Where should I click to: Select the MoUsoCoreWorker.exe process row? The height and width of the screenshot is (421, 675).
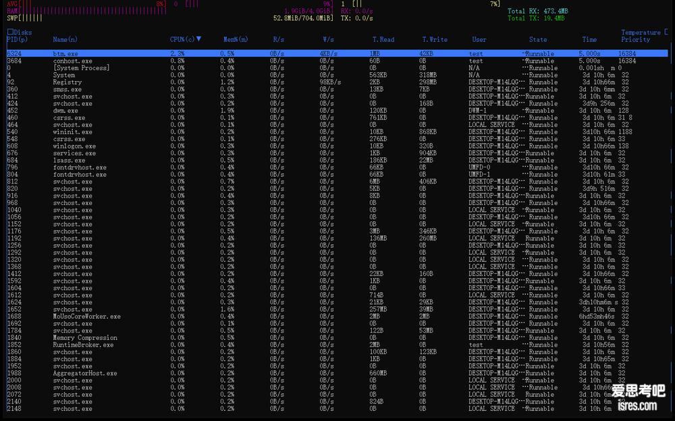pyautogui.click(x=337, y=316)
